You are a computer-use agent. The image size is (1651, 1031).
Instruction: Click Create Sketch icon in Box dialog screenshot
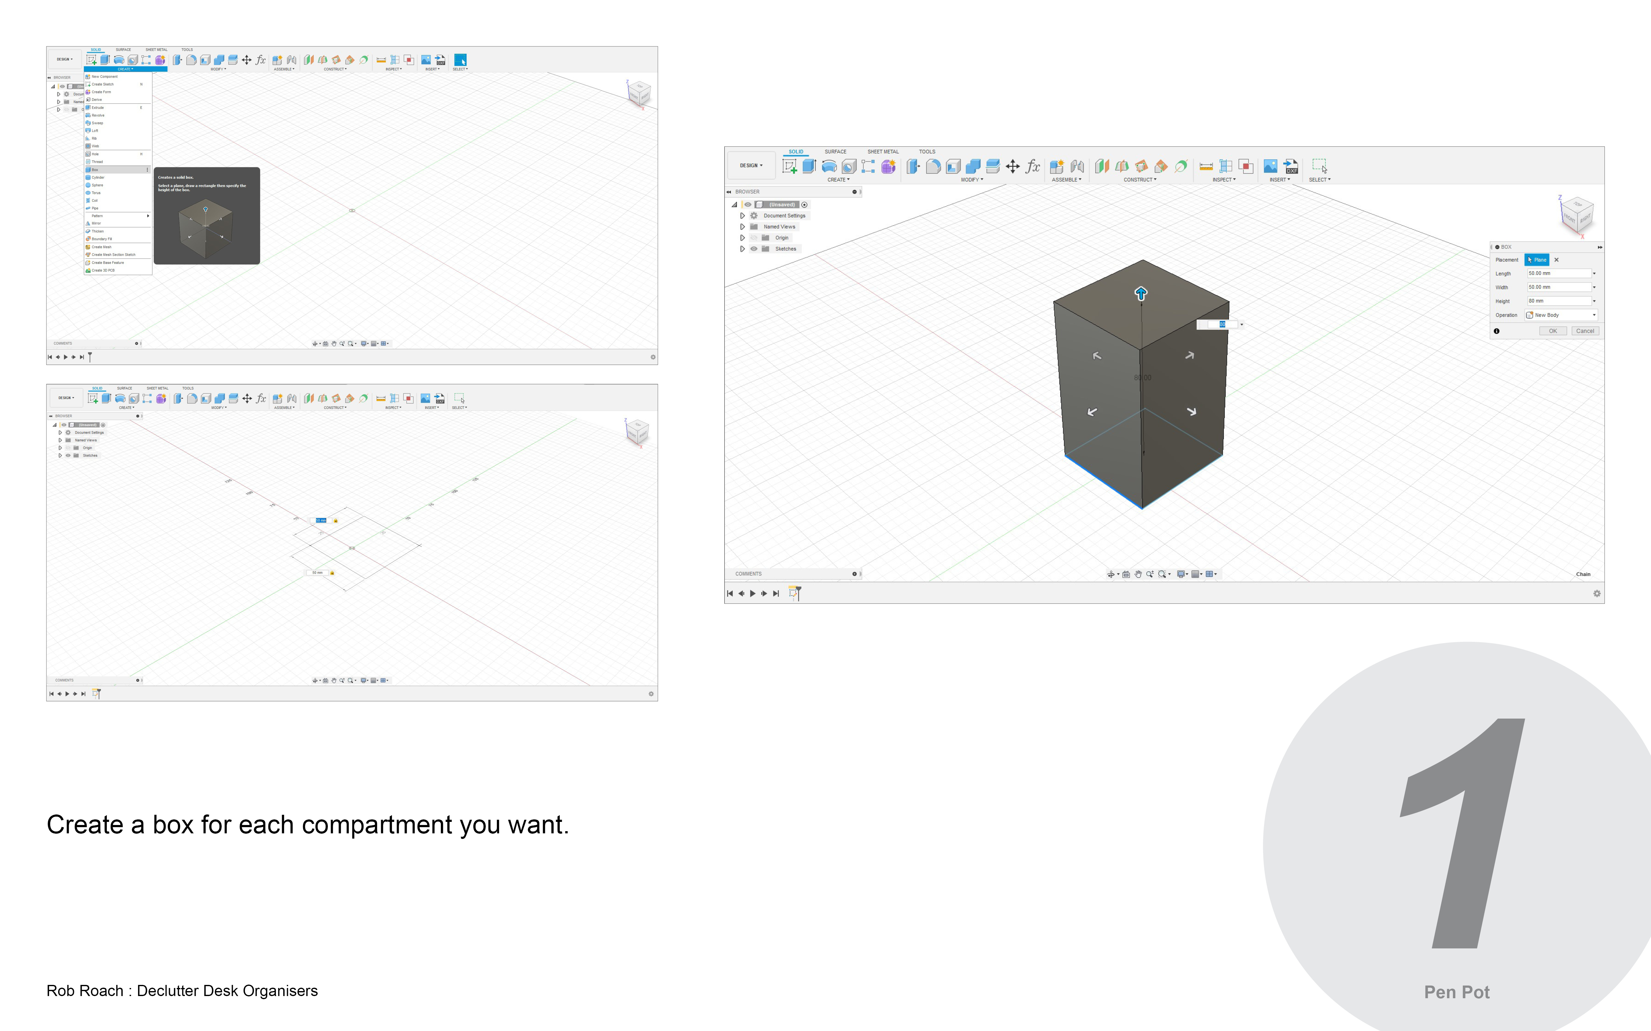(x=789, y=166)
